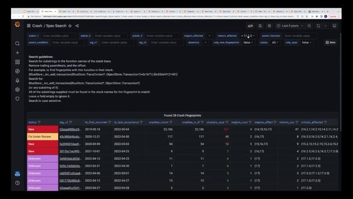Share the dashboard via share icon
This screenshot has height=199, width=353.
(77, 26)
